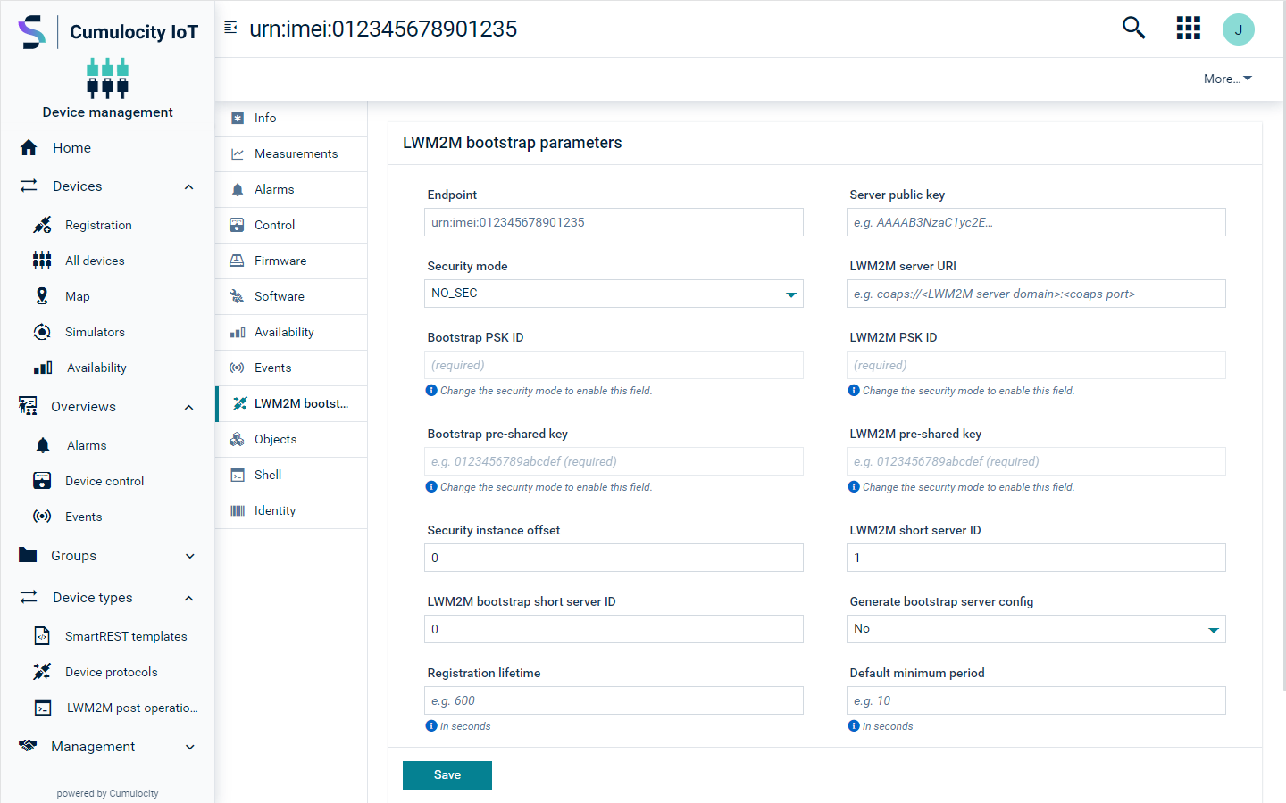Click the SmartREST templates file icon
The width and height of the screenshot is (1286, 803).
click(42, 636)
